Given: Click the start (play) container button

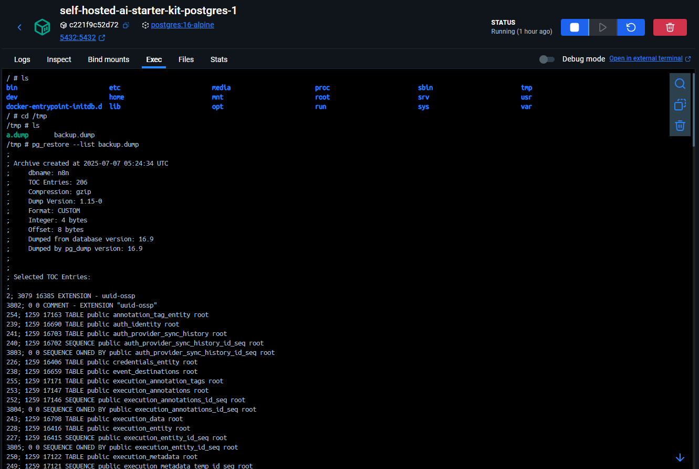Looking at the screenshot, I should [x=603, y=27].
